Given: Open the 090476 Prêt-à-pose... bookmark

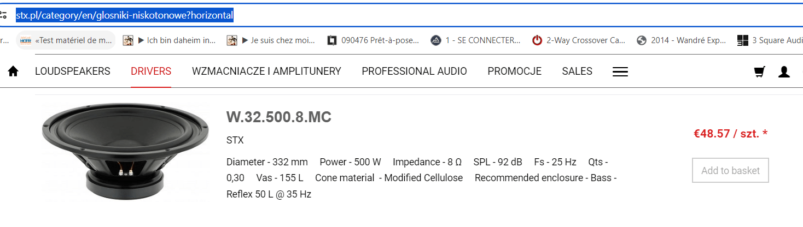Looking at the screenshot, I should tap(373, 40).
